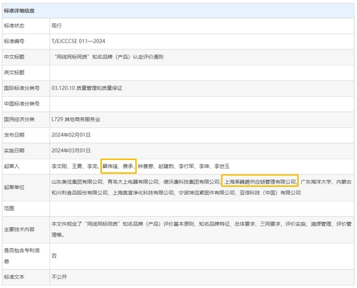This screenshot has height=288, width=357.
Task: Select the 英文标题 row label
Action: (x=14, y=73)
